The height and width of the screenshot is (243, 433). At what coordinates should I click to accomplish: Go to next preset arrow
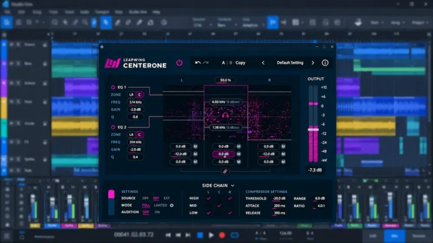click(313, 63)
